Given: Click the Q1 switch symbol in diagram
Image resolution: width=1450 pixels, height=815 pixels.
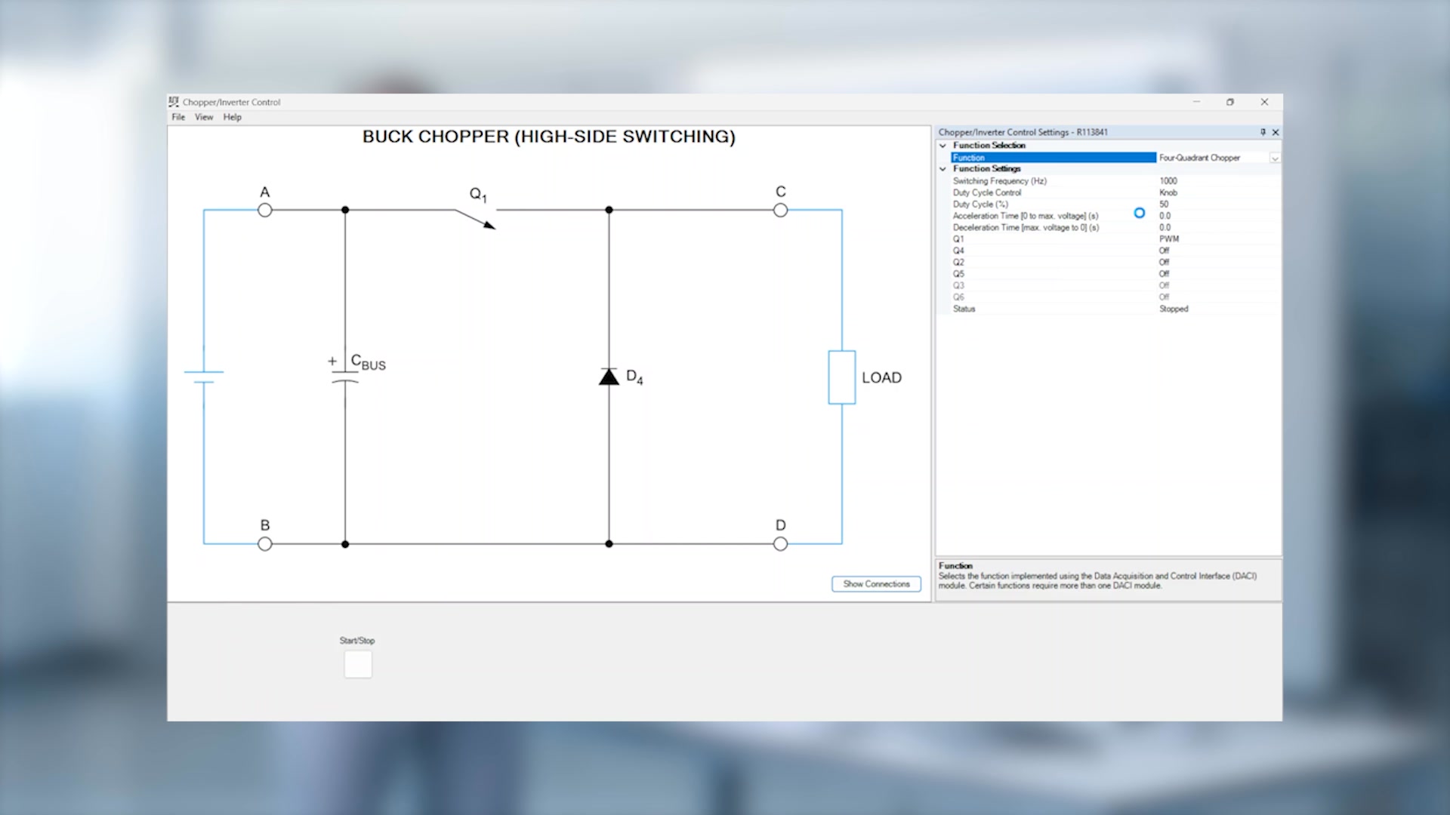Looking at the screenshot, I should pyautogui.click(x=475, y=219).
